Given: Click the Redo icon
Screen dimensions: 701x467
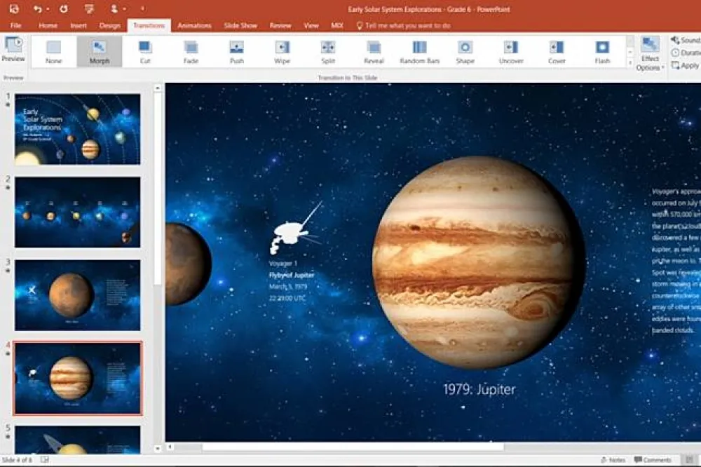Looking at the screenshot, I should [64, 9].
